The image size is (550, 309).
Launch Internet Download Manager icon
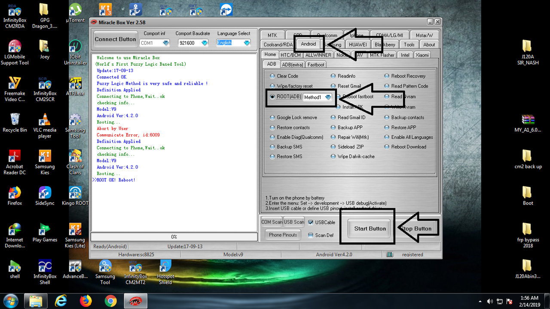coord(15,236)
